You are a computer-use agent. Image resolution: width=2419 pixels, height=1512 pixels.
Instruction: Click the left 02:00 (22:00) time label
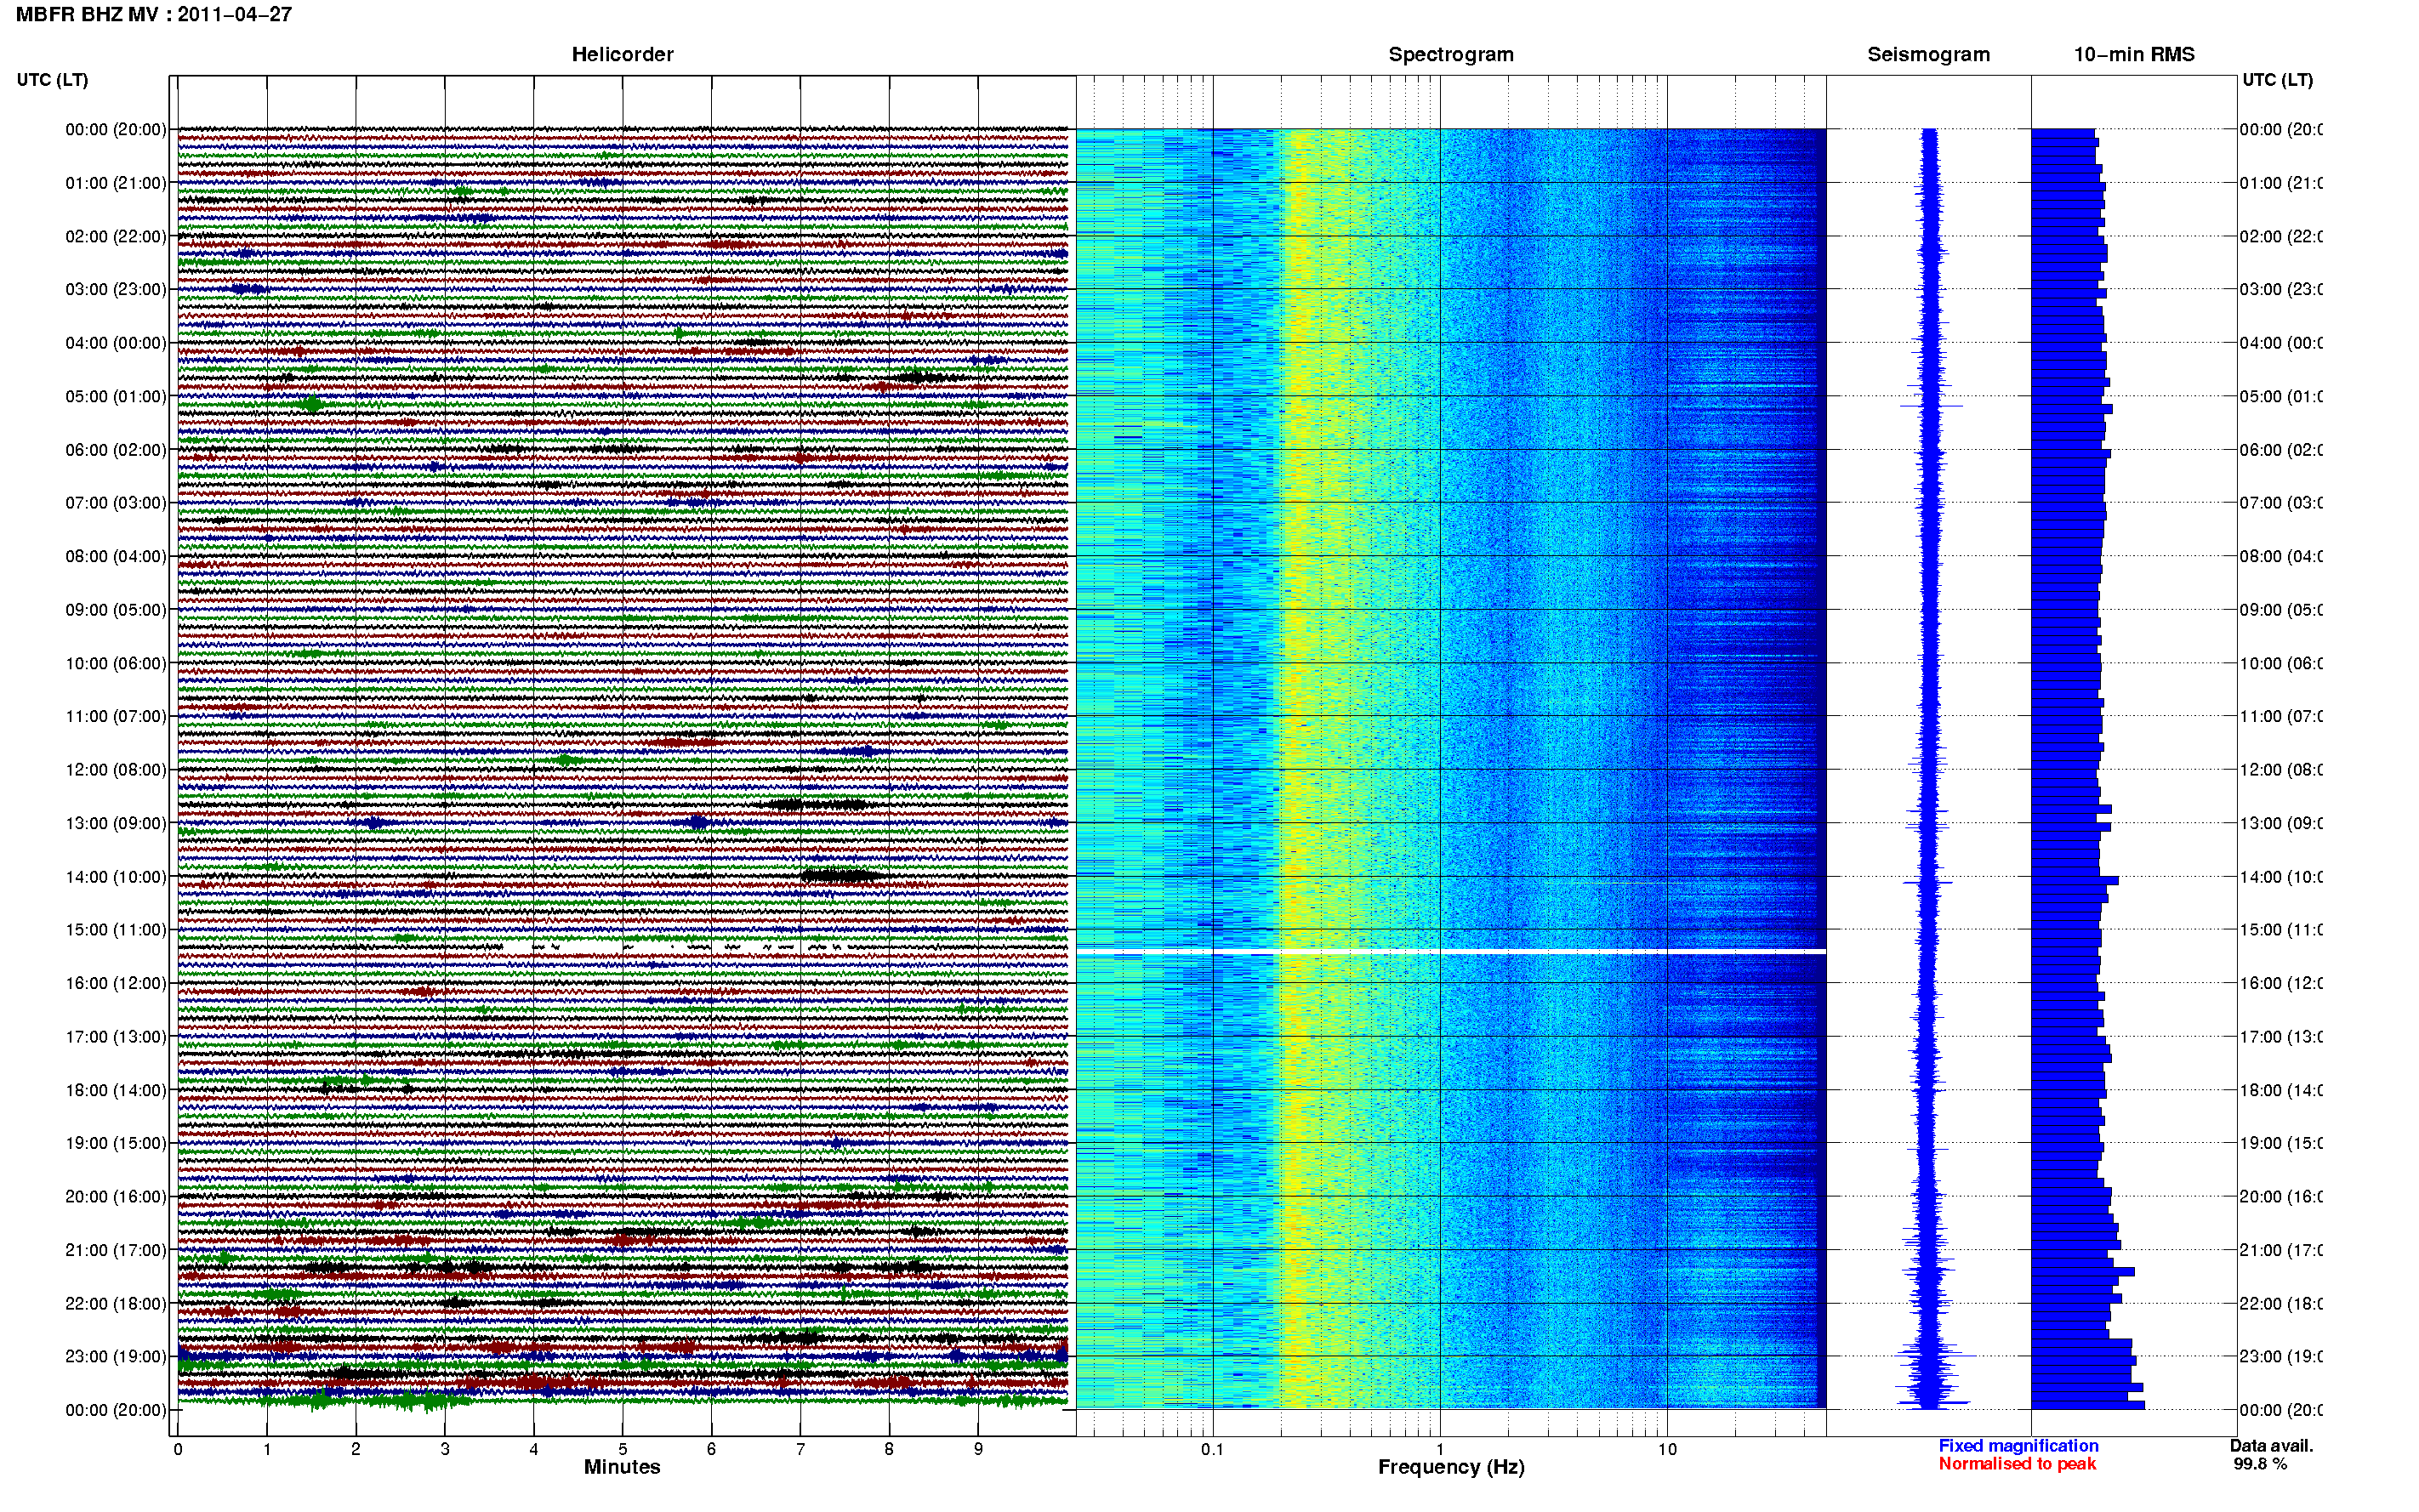point(116,237)
